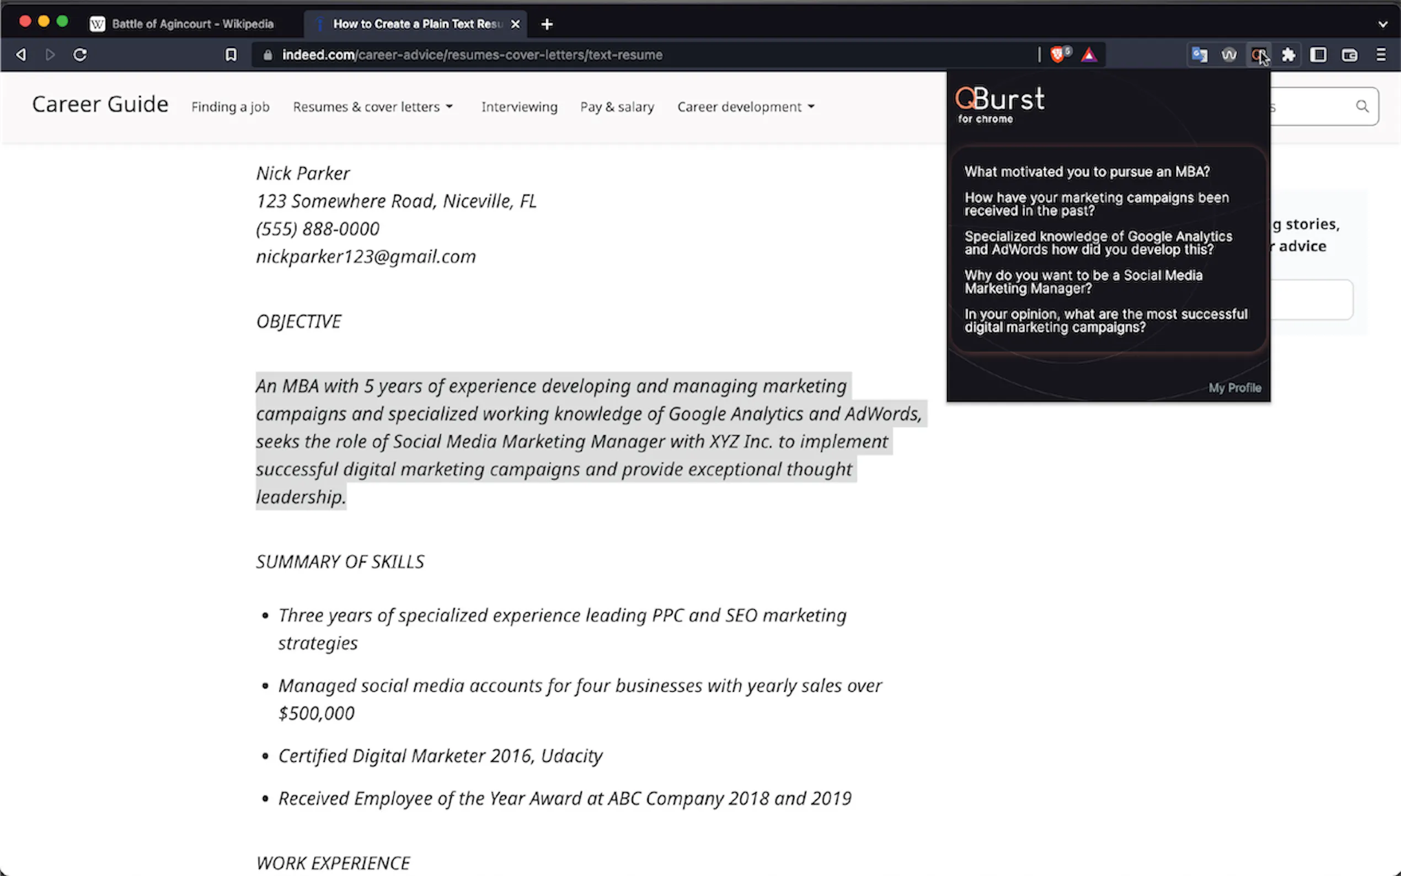Switch to Battle of Agincourt Wikipedia tab

pyautogui.click(x=192, y=24)
